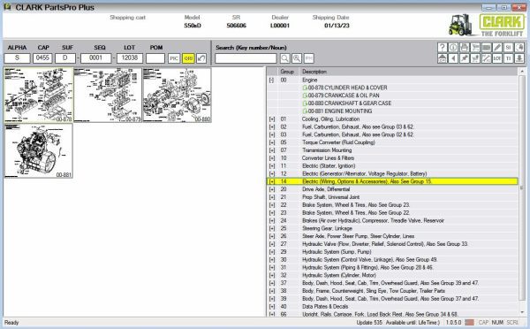The image size is (530, 329).
Task: Click the toolbar icon right of SI
Action: 519,48
